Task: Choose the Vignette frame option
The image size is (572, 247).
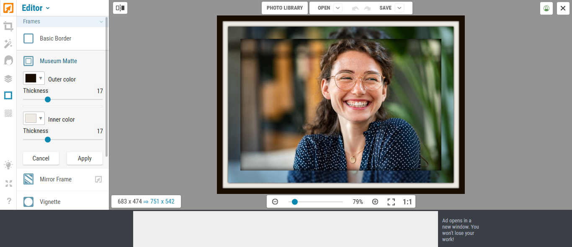Action: [x=50, y=201]
